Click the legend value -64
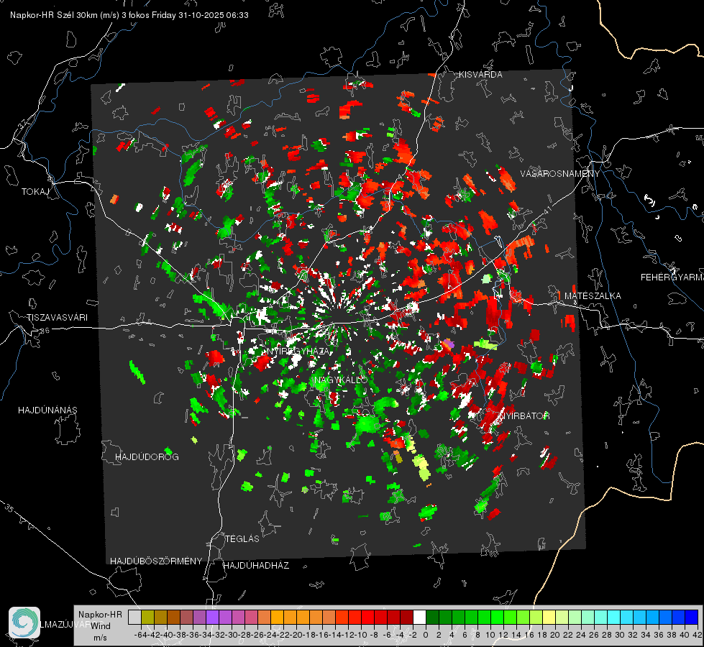 coord(141,635)
